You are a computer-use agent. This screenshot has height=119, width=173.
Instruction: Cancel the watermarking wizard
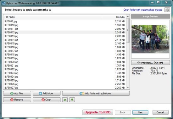[160, 112]
